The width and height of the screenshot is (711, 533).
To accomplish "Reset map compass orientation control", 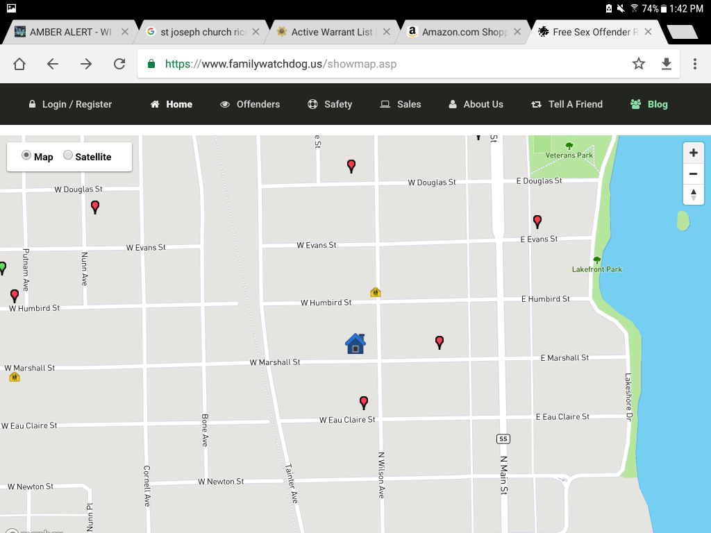I will 693,195.
